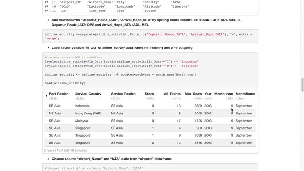The image size is (304, 171).
Task: Select the Max_Seats column header
Action: click(193, 94)
